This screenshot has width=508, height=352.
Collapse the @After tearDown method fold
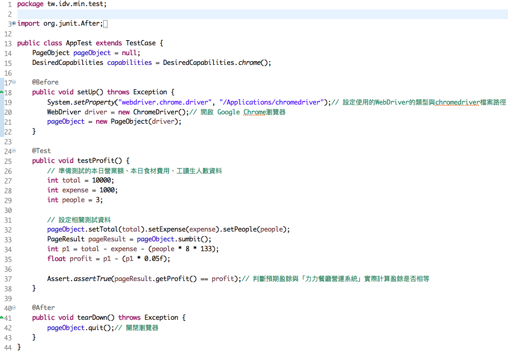[x=14, y=308]
